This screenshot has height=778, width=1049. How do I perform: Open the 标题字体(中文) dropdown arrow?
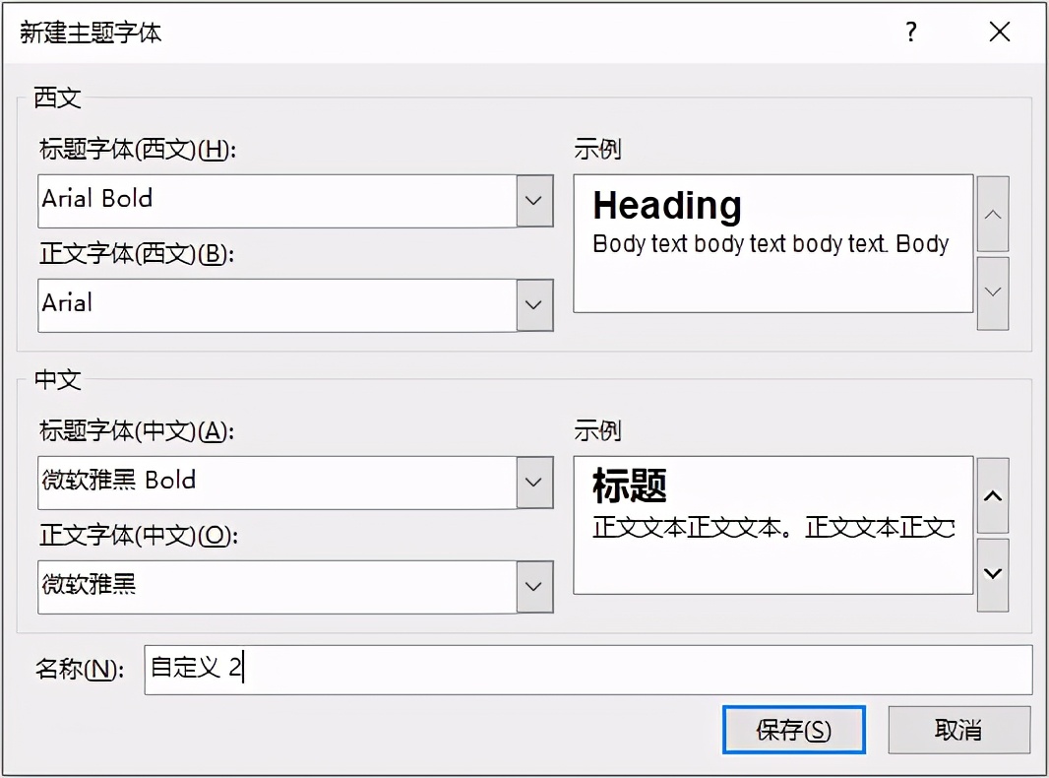coord(534,483)
